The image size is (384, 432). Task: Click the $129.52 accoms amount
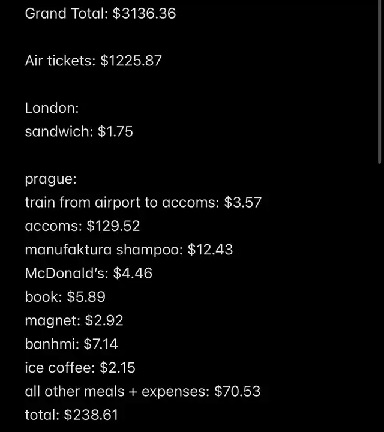[x=113, y=226]
